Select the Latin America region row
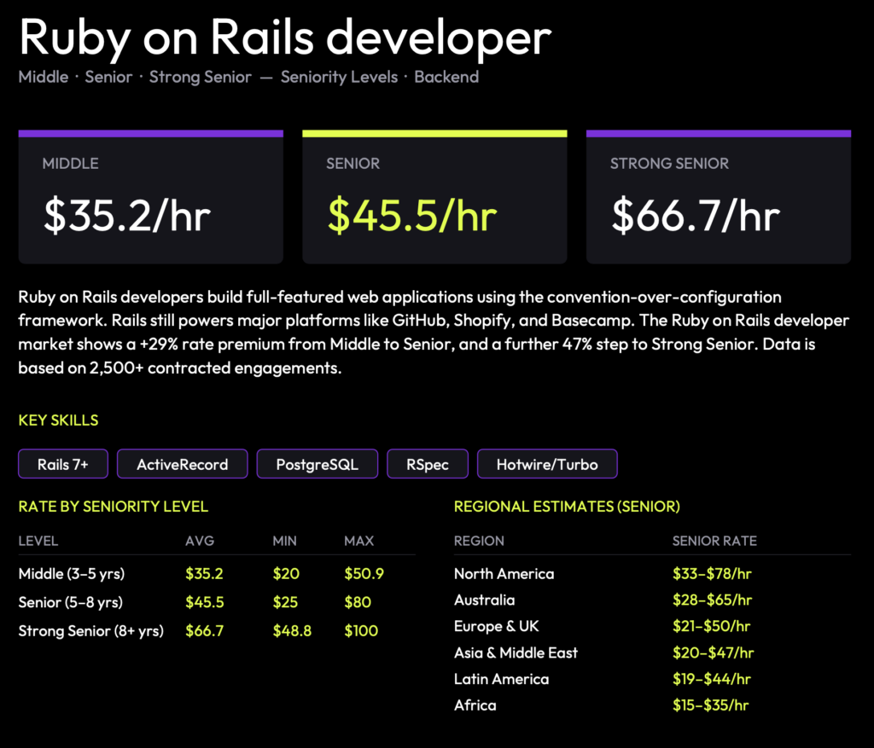 (x=652, y=679)
